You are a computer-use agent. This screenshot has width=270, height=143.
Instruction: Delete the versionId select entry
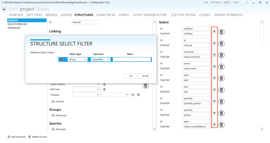[x=221, y=55]
